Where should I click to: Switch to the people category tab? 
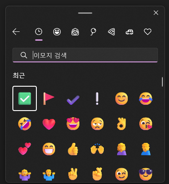pos(75,32)
